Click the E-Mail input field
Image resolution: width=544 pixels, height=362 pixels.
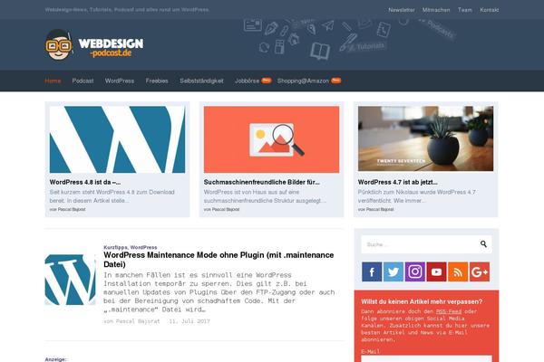[426, 358]
